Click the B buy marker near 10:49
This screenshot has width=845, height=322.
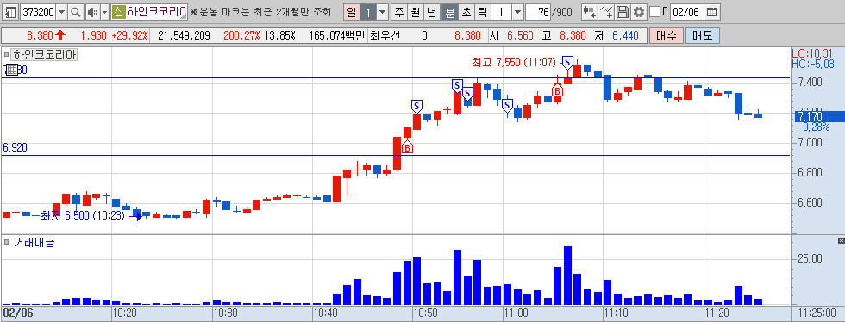tap(407, 147)
